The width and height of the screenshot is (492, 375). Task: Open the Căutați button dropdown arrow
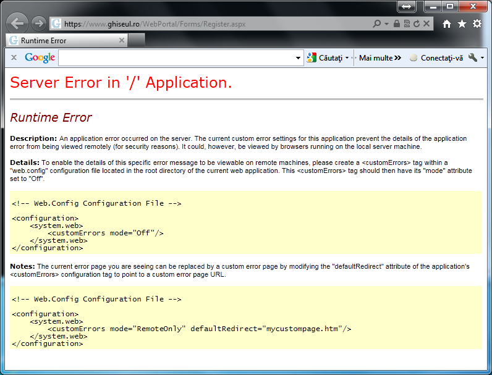347,58
